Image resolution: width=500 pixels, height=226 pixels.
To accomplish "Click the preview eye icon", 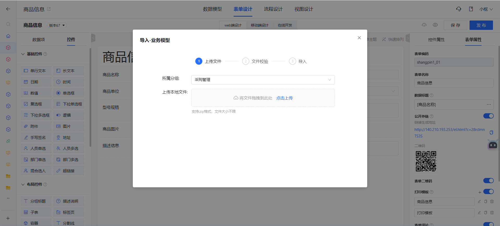I will pos(435,25).
